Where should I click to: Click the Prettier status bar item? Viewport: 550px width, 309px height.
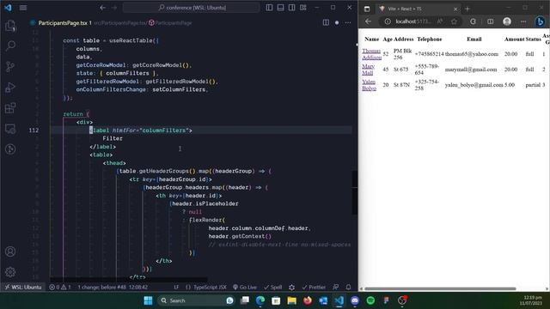(314, 288)
